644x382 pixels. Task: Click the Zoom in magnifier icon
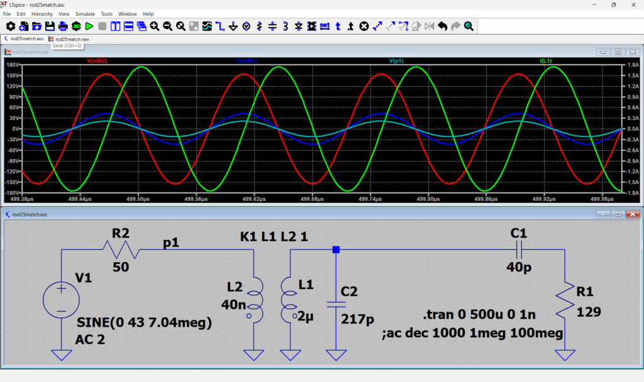(155, 26)
